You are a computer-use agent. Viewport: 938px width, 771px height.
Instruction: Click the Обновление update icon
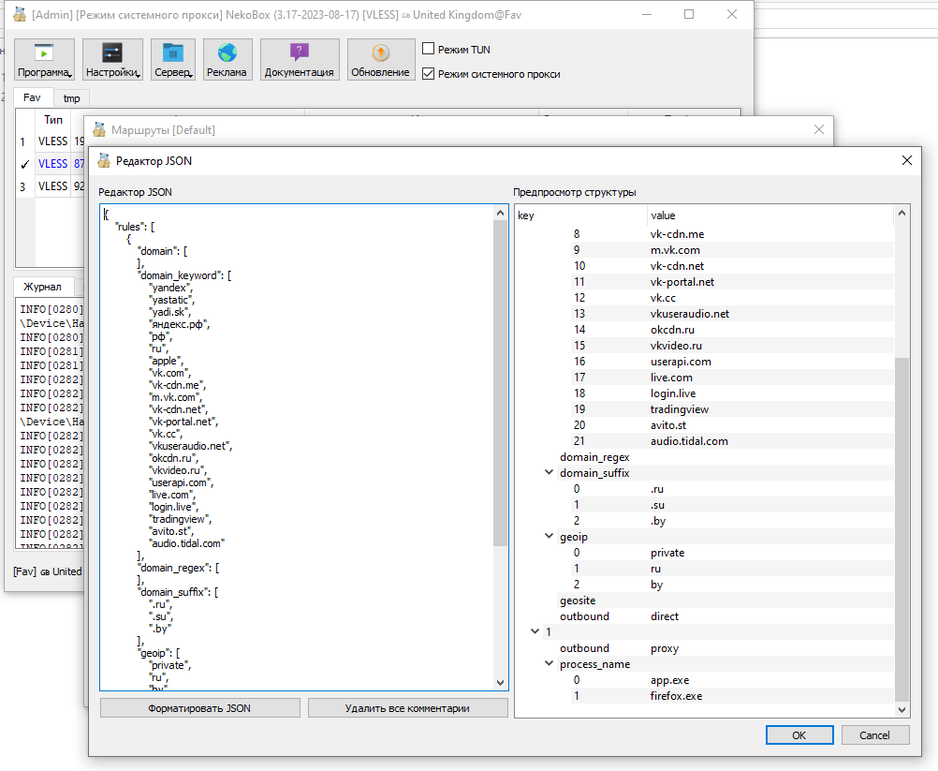(x=381, y=60)
